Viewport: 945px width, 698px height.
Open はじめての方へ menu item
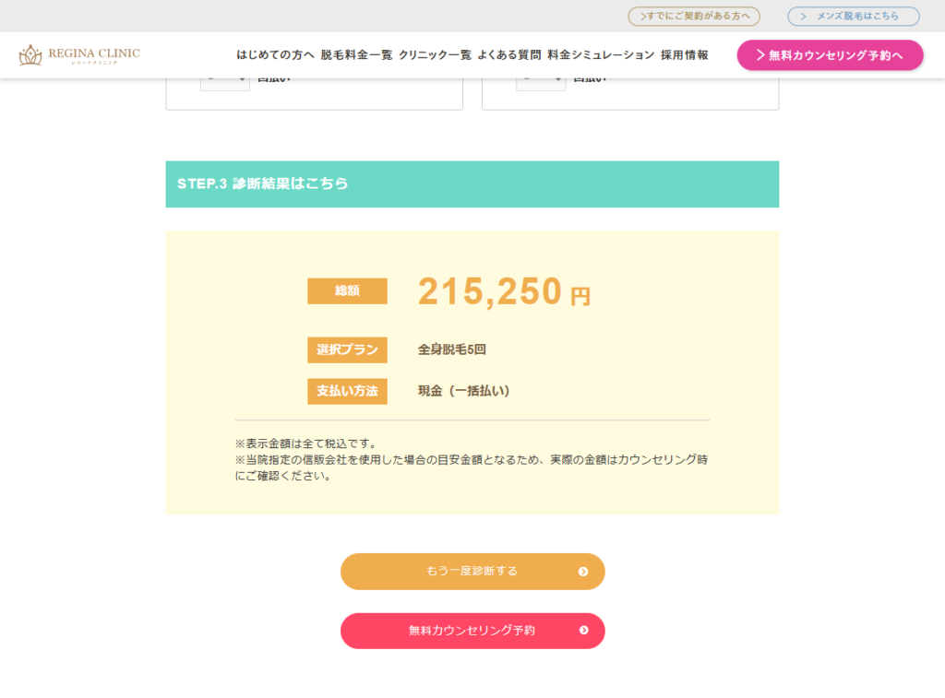(x=275, y=54)
